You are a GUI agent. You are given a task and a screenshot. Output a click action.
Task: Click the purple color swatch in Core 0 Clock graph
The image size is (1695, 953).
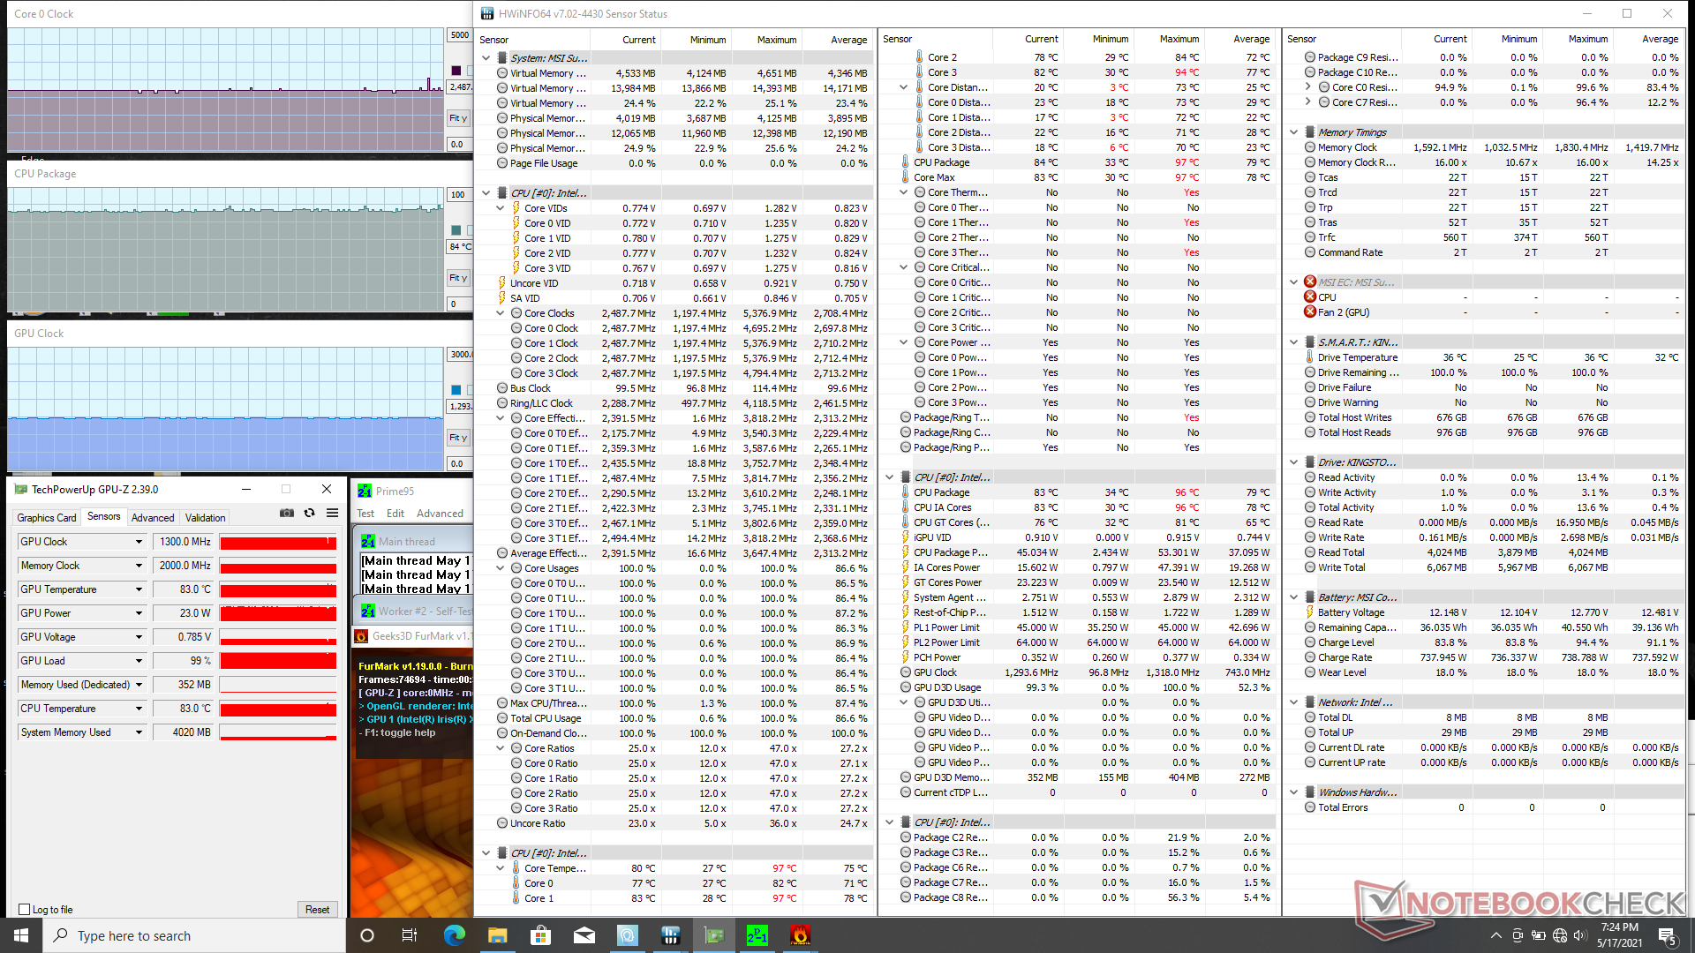pos(456,71)
